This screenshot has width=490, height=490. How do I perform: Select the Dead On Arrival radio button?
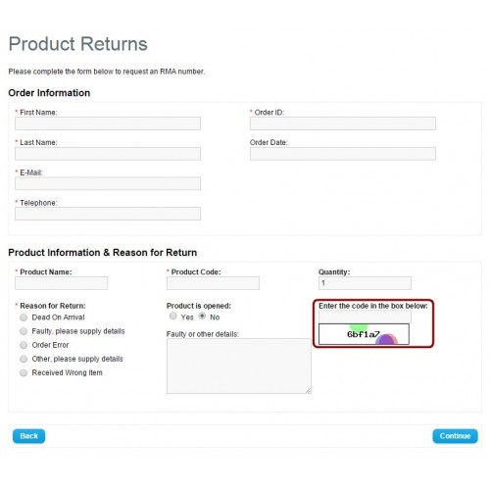(x=24, y=318)
